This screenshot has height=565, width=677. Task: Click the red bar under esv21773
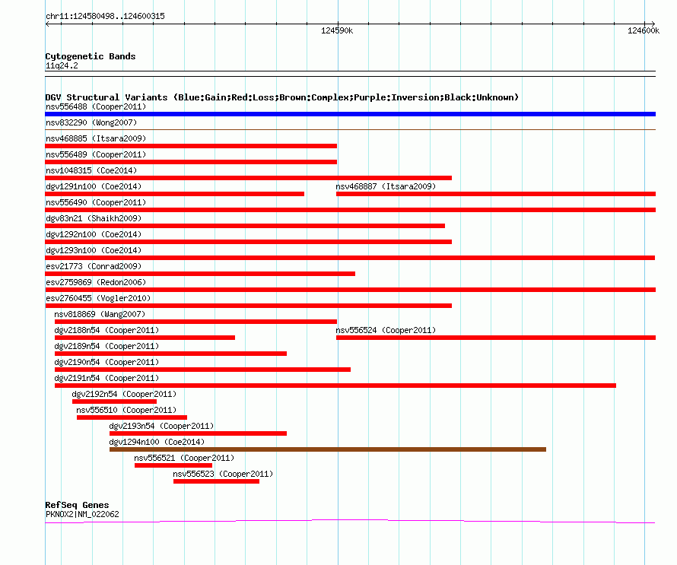coord(200,274)
